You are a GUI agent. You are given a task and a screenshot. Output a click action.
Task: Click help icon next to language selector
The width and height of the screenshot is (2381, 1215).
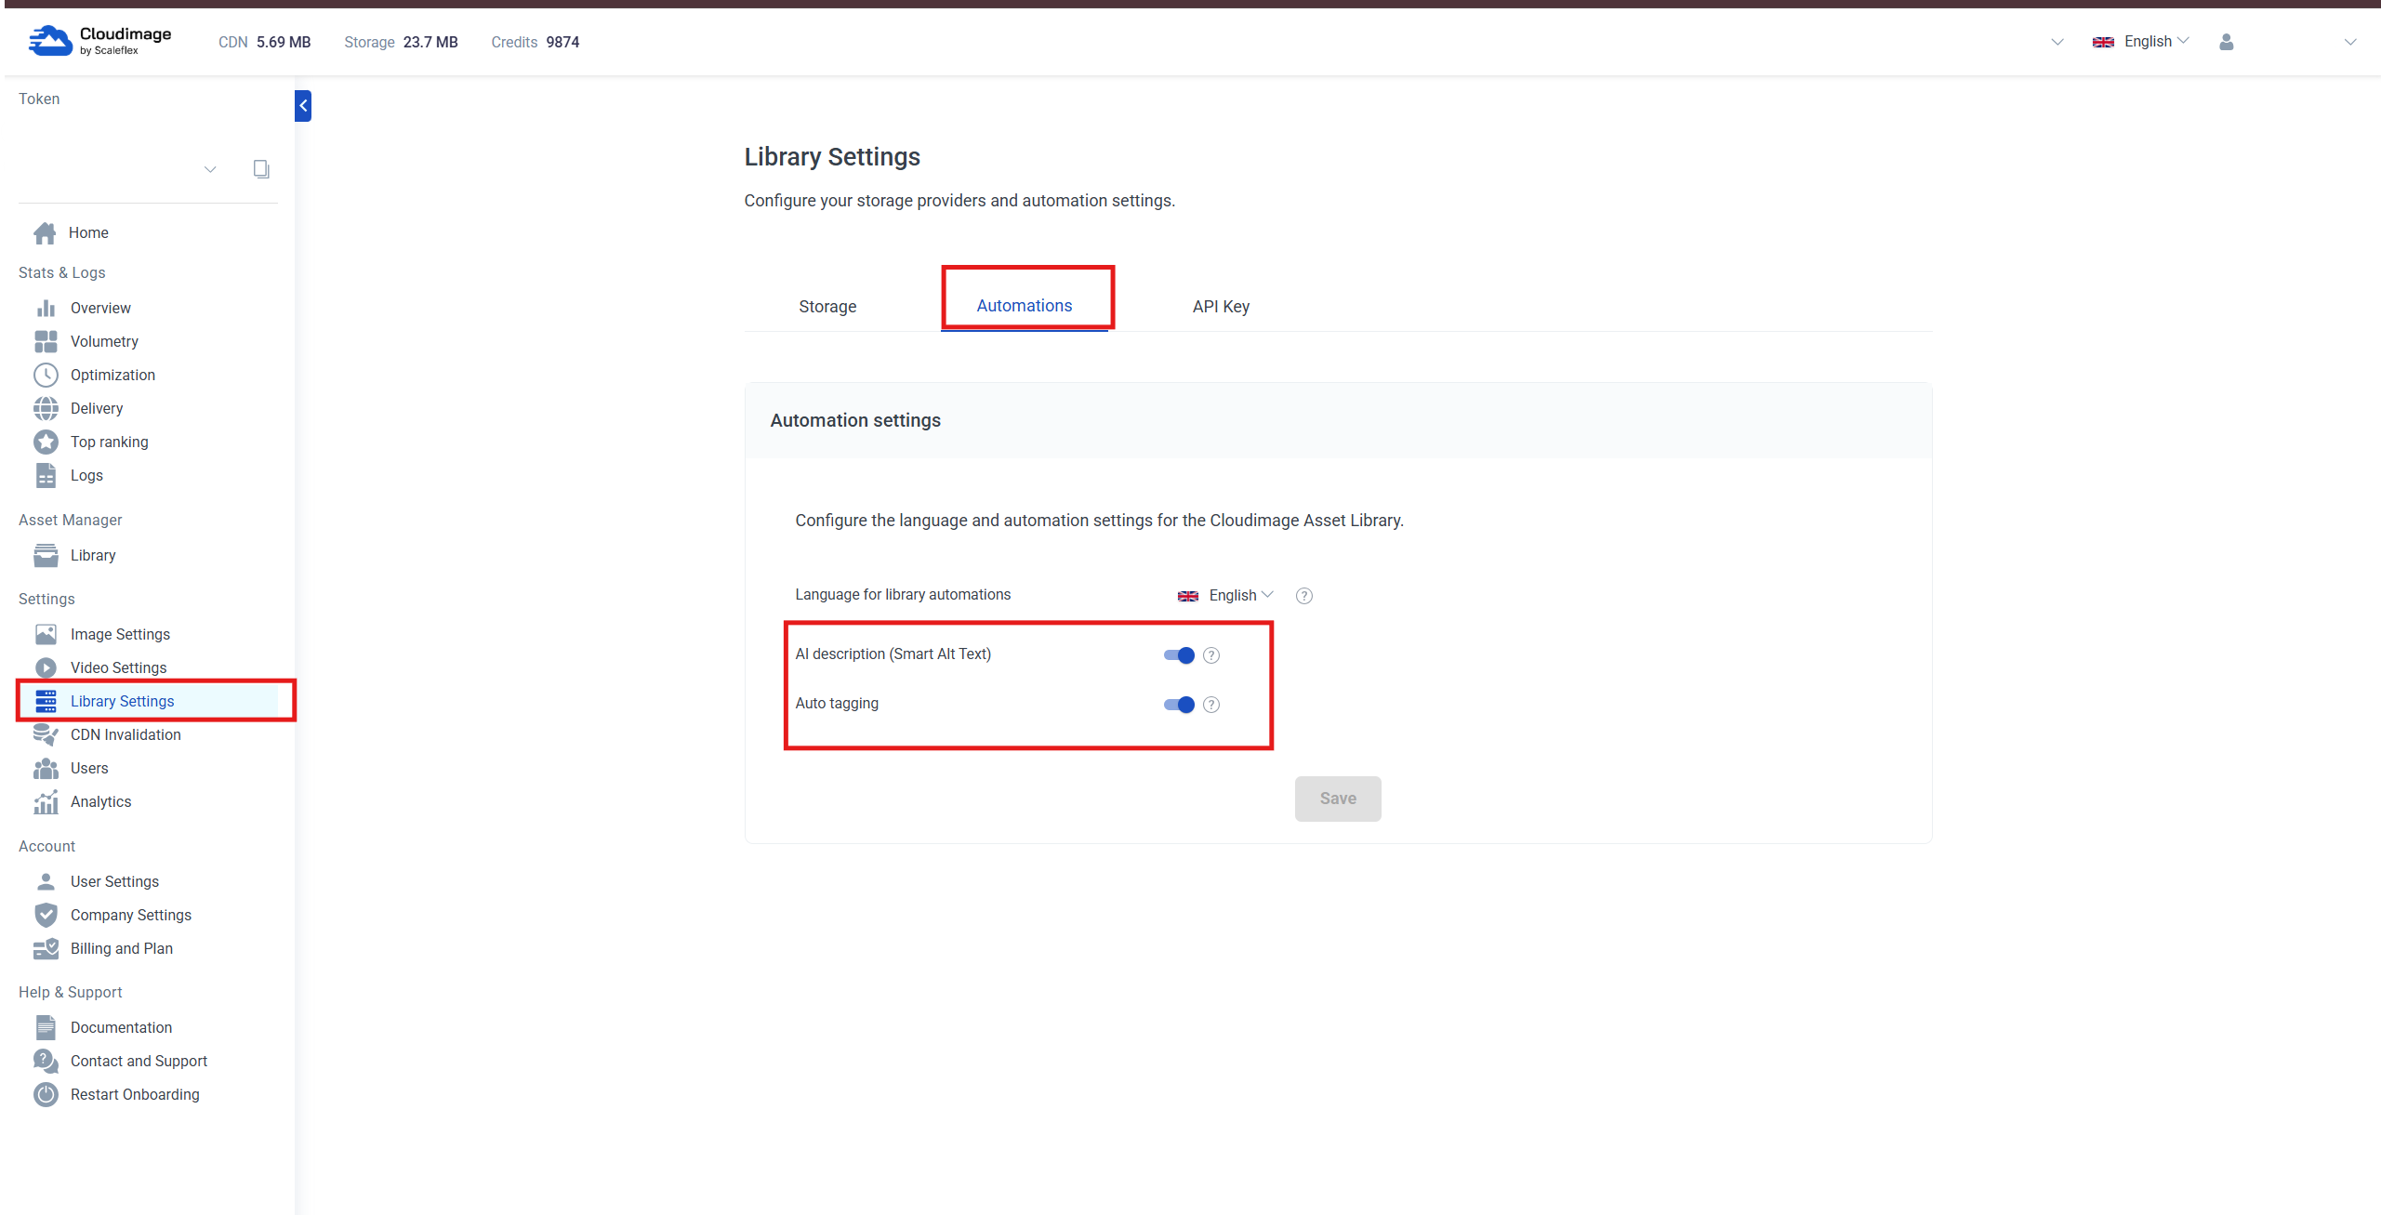(1303, 596)
